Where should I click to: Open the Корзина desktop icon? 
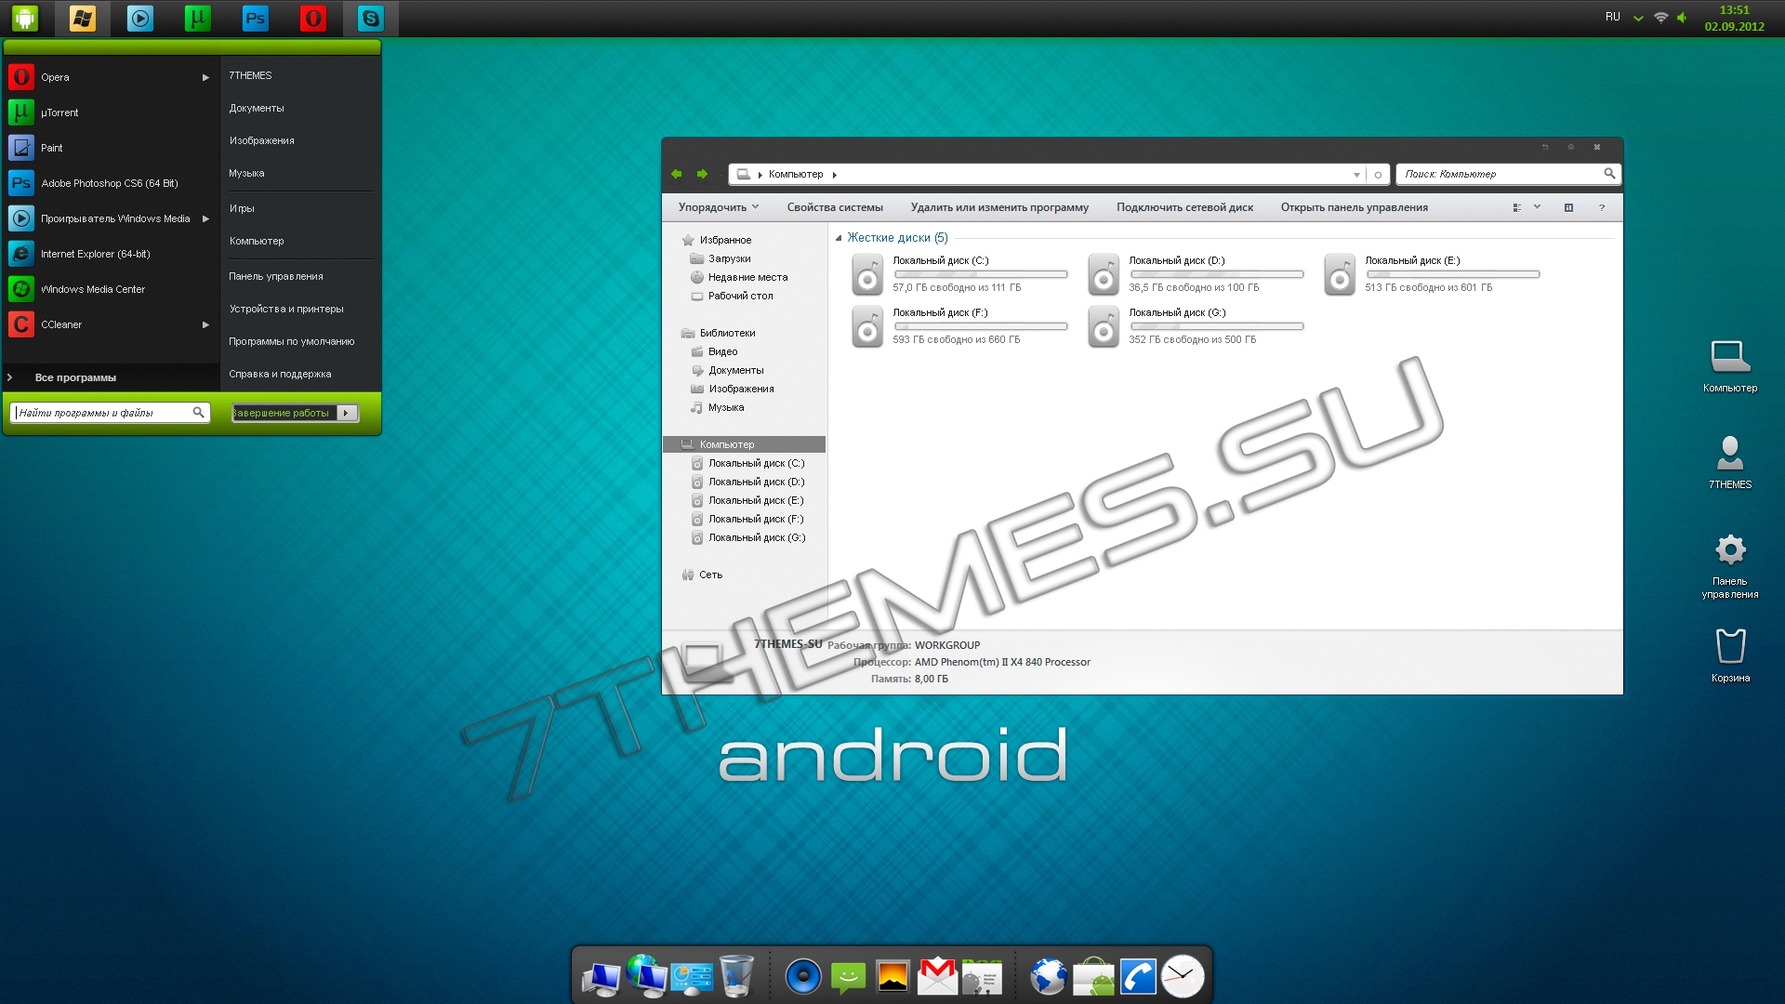tap(1730, 654)
